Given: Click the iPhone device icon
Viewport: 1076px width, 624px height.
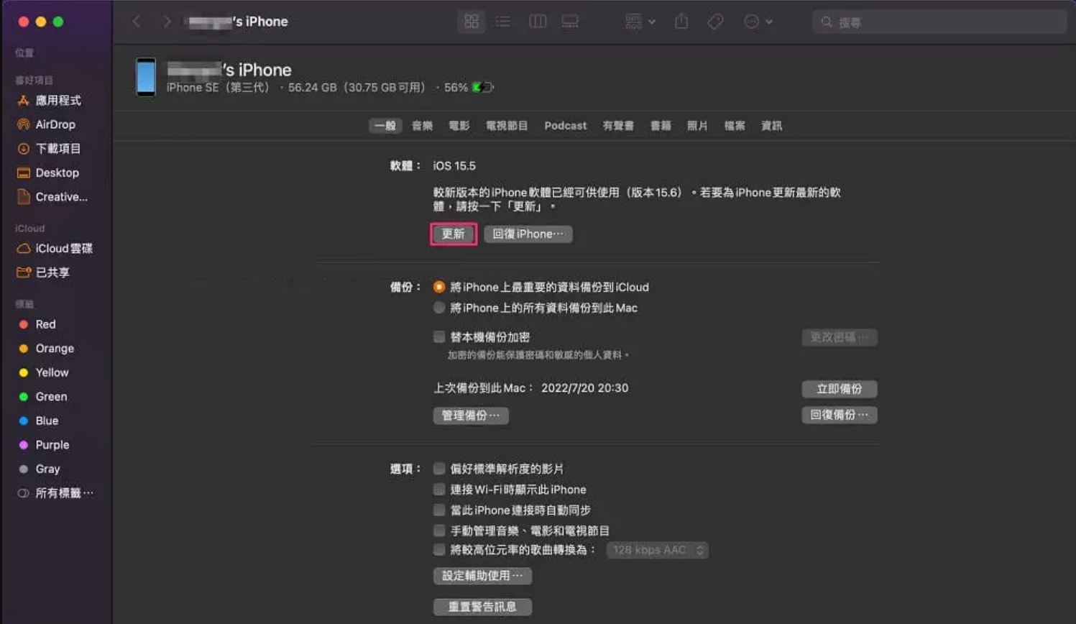Looking at the screenshot, I should tap(146, 77).
